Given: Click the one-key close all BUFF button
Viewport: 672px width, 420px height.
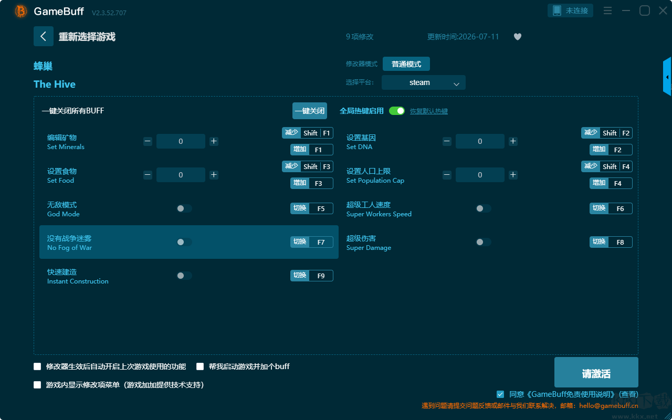Looking at the screenshot, I should (x=310, y=111).
